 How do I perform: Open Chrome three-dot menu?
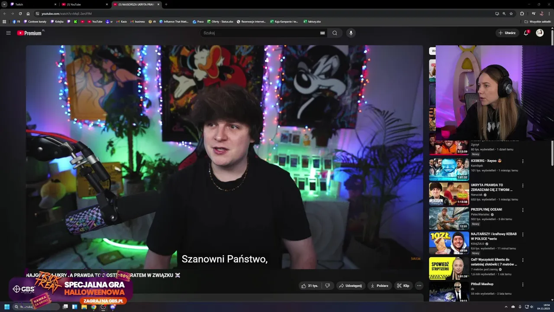[x=549, y=13]
